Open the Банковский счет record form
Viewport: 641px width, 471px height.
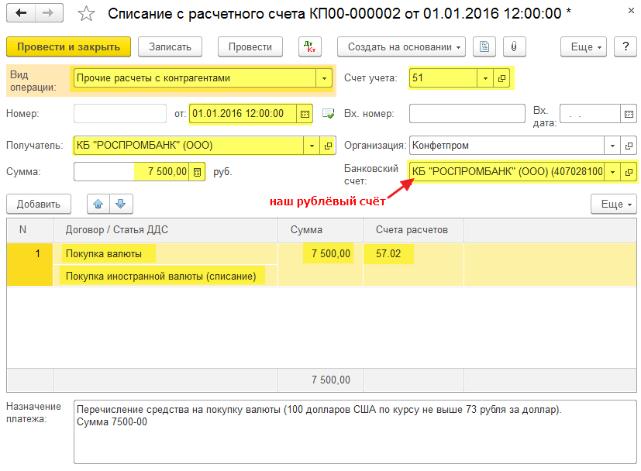point(629,172)
